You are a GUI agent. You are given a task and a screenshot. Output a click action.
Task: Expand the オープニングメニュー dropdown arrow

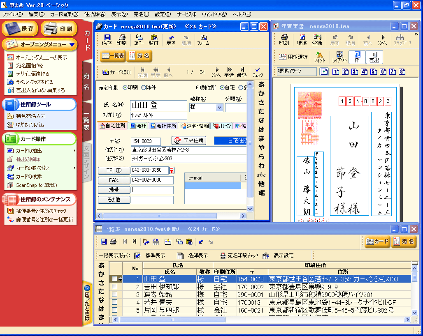[x=72, y=44]
